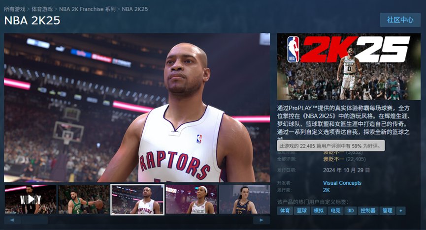This screenshot has width=426, height=230.
Task: Click the screenshot strip scrollbar handle
Action: [x=34, y=220]
